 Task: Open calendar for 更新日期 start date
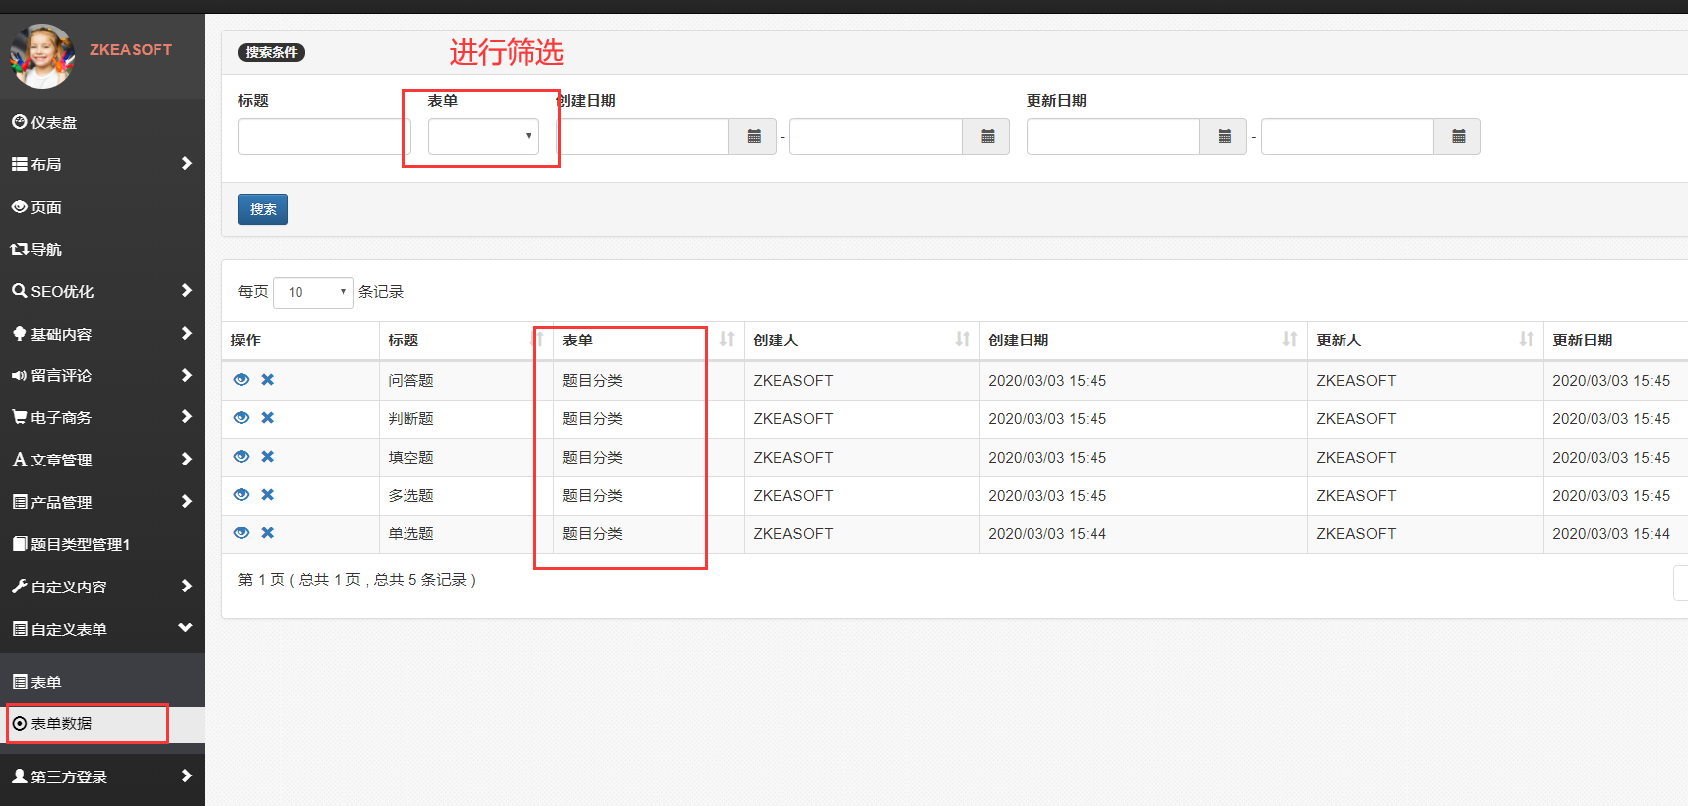pos(1223,137)
